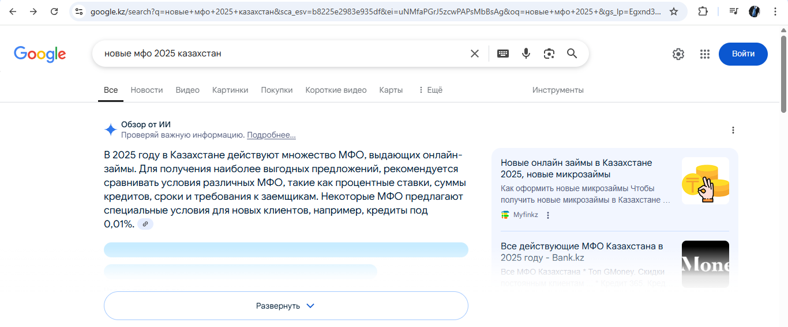Open Все действующие МФО Казахстана result

tap(582, 252)
